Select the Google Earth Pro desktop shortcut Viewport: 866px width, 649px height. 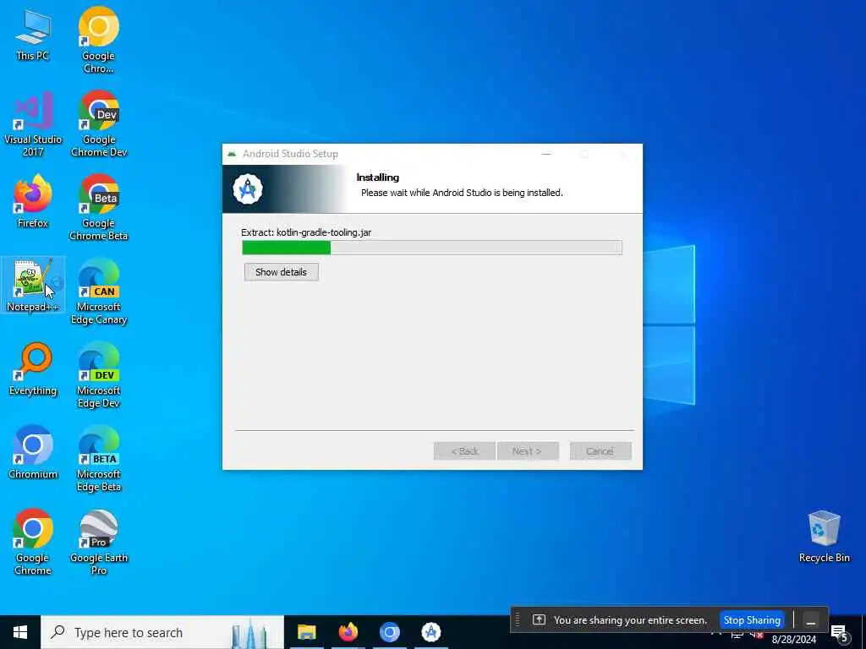(99, 543)
